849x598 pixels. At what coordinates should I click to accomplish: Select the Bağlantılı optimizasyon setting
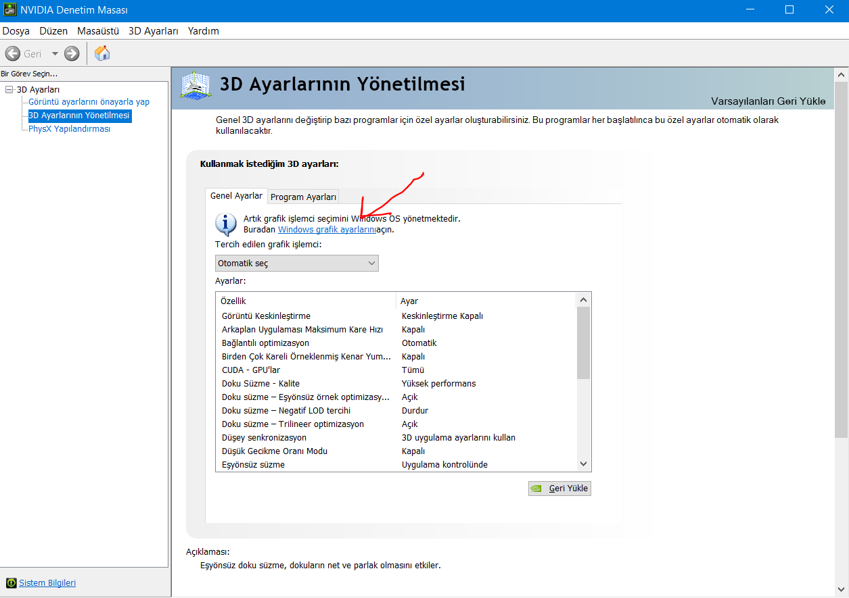tap(396, 343)
